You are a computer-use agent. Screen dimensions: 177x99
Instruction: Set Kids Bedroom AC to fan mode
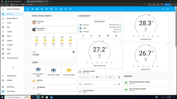[107, 63]
